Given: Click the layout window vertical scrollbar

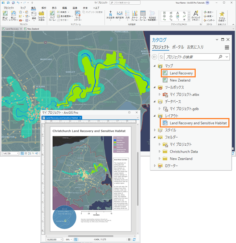Looking at the screenshot, I should 138,179.
